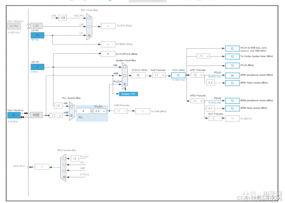This screenshot has height=203, width=285.
Task: Click the To ADC1,2 value box
Action: tap(232, 118)
